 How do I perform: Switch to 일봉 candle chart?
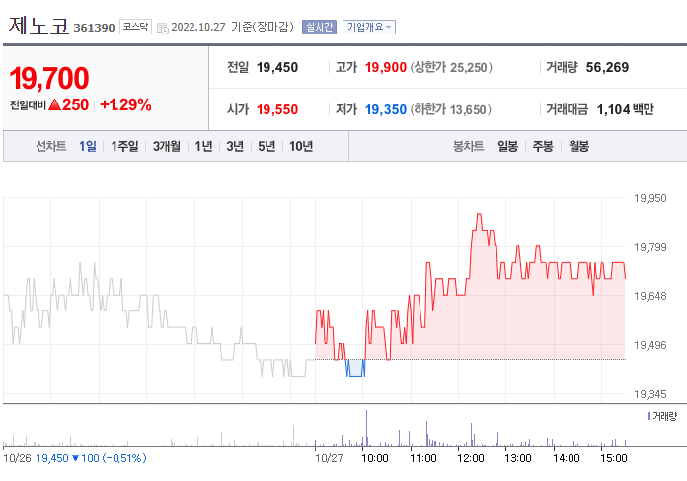(507, 146)
